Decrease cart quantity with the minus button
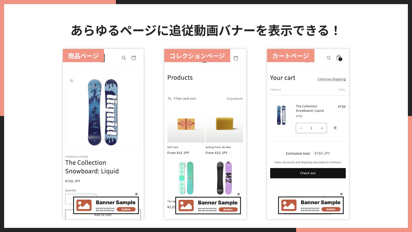This screenshot has height=232, width=412. coord(301,128)
